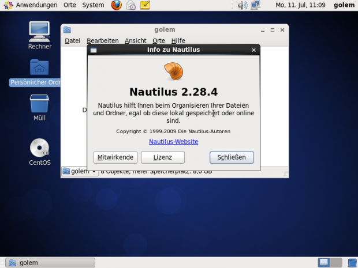Viewport: 358px width, 268px height.
Task: Switch to the second workspace in switcher
Action: click(x=336, y=263)
